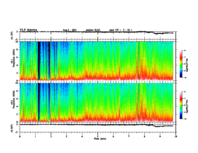The height and width of the screenshot is (153, 198).
Task: Click the "2" kHz tick on ch.2 axis
Action: point(18,114)
